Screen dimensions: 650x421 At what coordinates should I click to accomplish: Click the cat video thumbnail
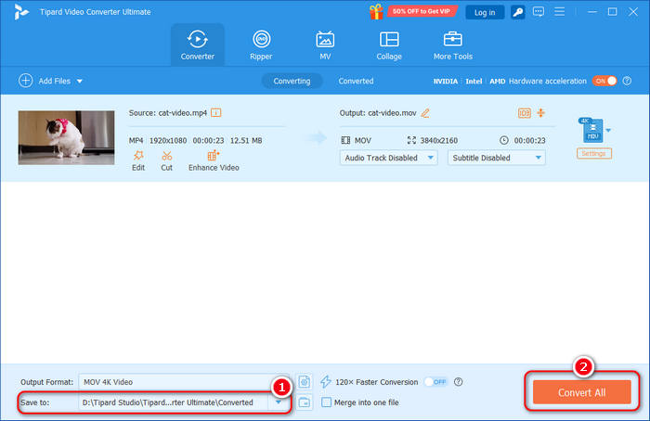[x=66, y=137]
